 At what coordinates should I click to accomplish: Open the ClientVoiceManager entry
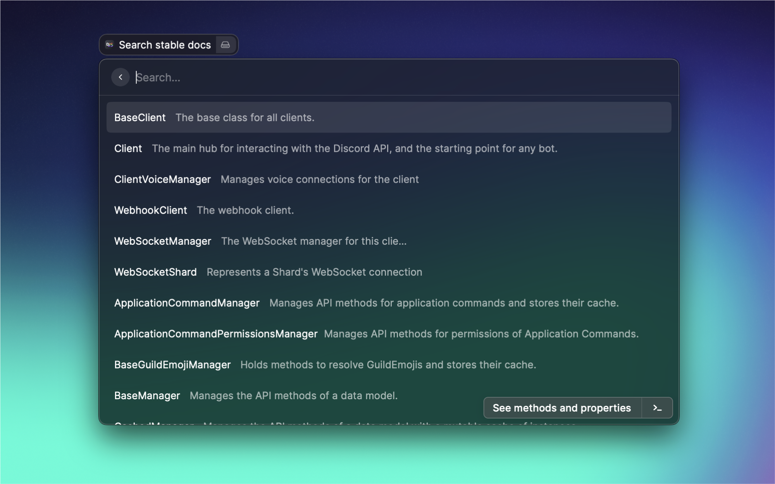[x=162, y=180]
